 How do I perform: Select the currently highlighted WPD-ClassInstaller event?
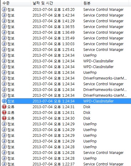(x=66, y=101)
